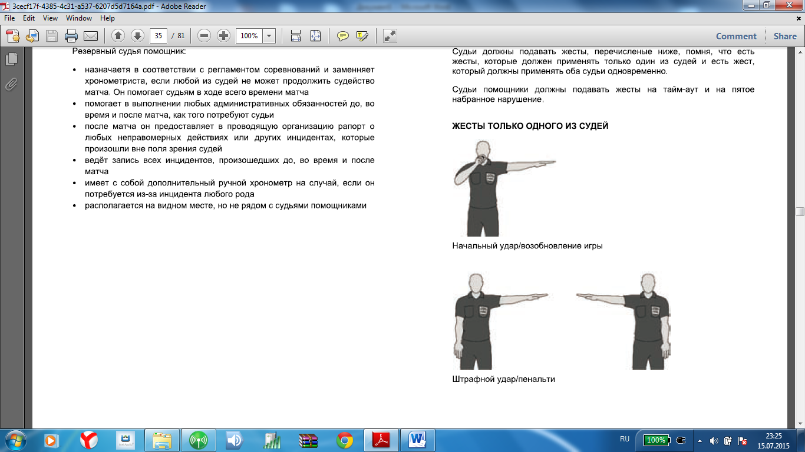Switch to full screen read mode
Viewport: 805px width, 452px height.
point(390,36)
